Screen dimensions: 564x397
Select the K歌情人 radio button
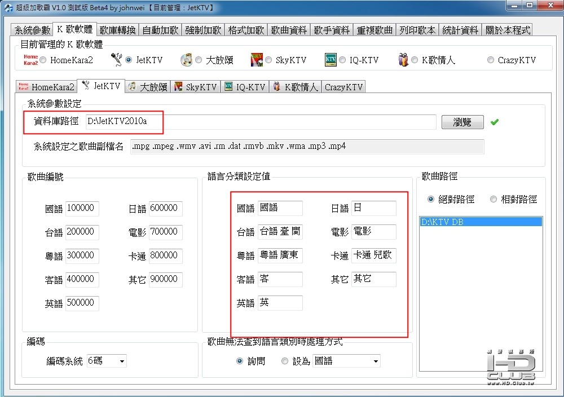(x=415, y=60)
